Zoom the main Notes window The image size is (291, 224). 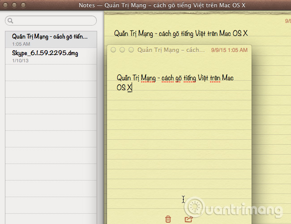(x=23, y=5)
